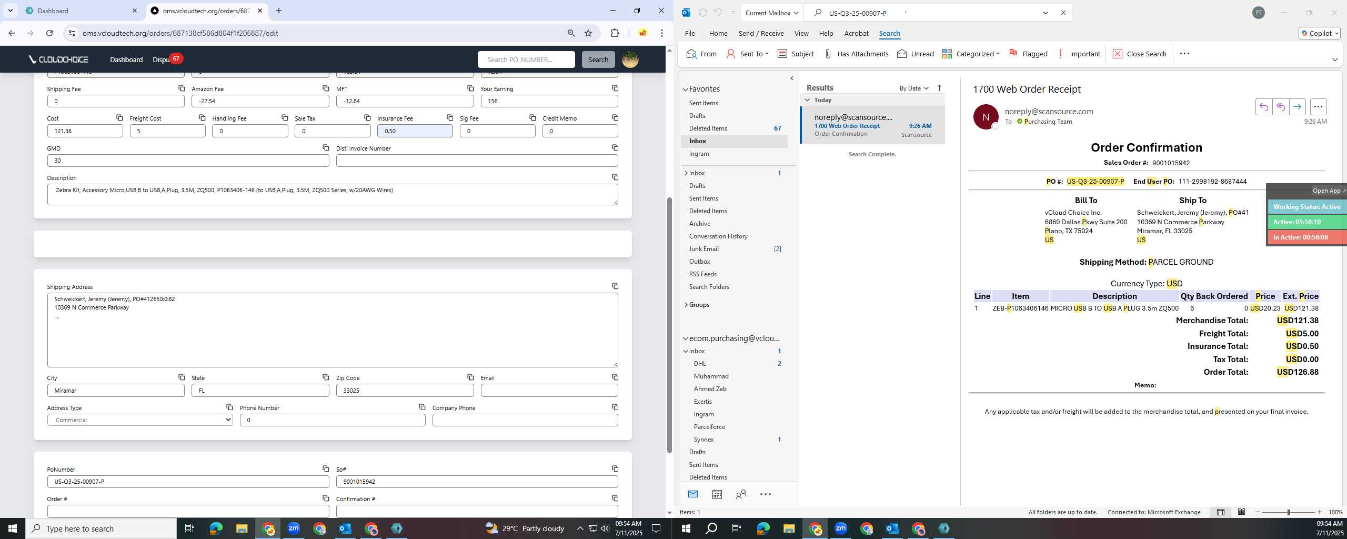The image size is (1347, 539).
Task: Open the Junk Email folder
Action: click(703, 249)
